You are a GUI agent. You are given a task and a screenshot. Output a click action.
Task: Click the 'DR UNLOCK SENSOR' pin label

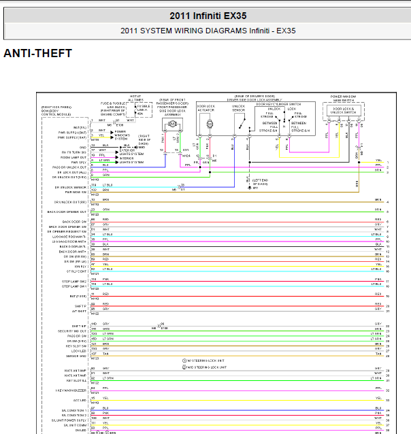click(x=71, y=187)
